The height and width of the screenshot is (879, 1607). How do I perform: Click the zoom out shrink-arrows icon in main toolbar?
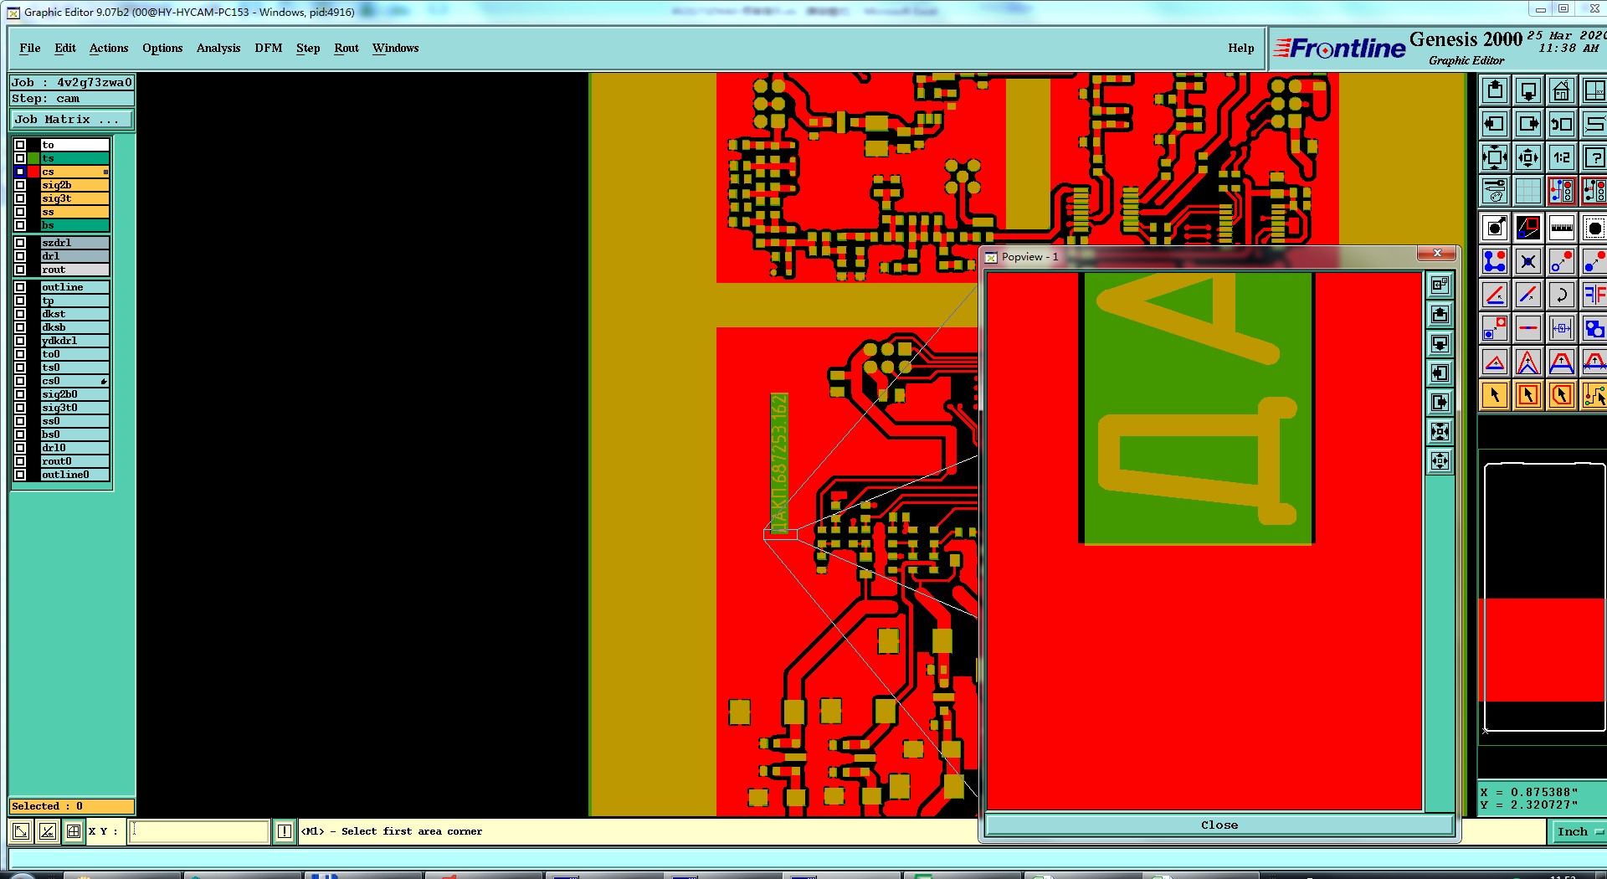click(1528, 157)
